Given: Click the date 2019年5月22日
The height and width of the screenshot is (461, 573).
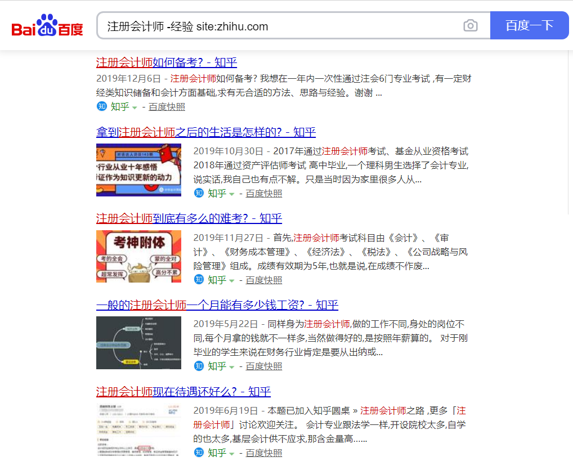Looking at the screenshot, I should 226,324.
